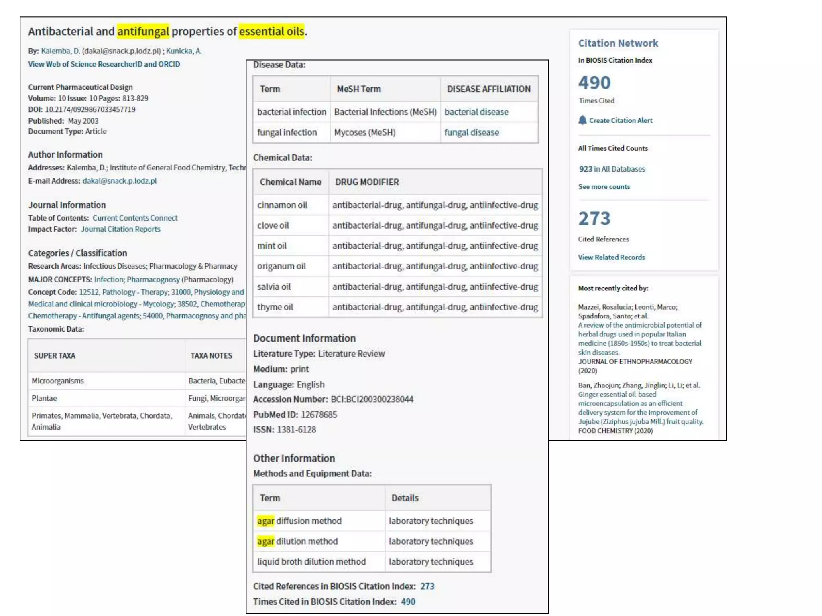Click dakal@snack.p.lodz.pl email address link

[x=120, y=181]
